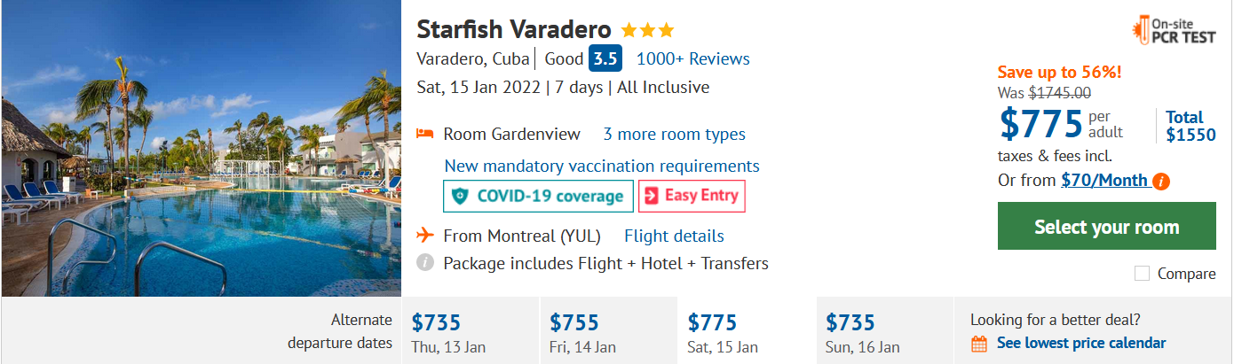Screen dimensions: 1234x364
Task: Click the orange airplane flight icon
Action: coord(425,236)
